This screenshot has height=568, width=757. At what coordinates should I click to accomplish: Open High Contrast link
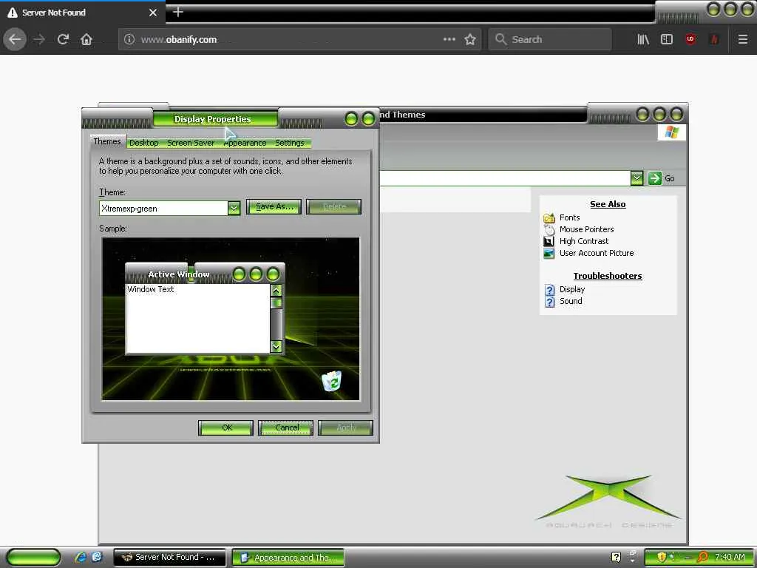[584, 241]
